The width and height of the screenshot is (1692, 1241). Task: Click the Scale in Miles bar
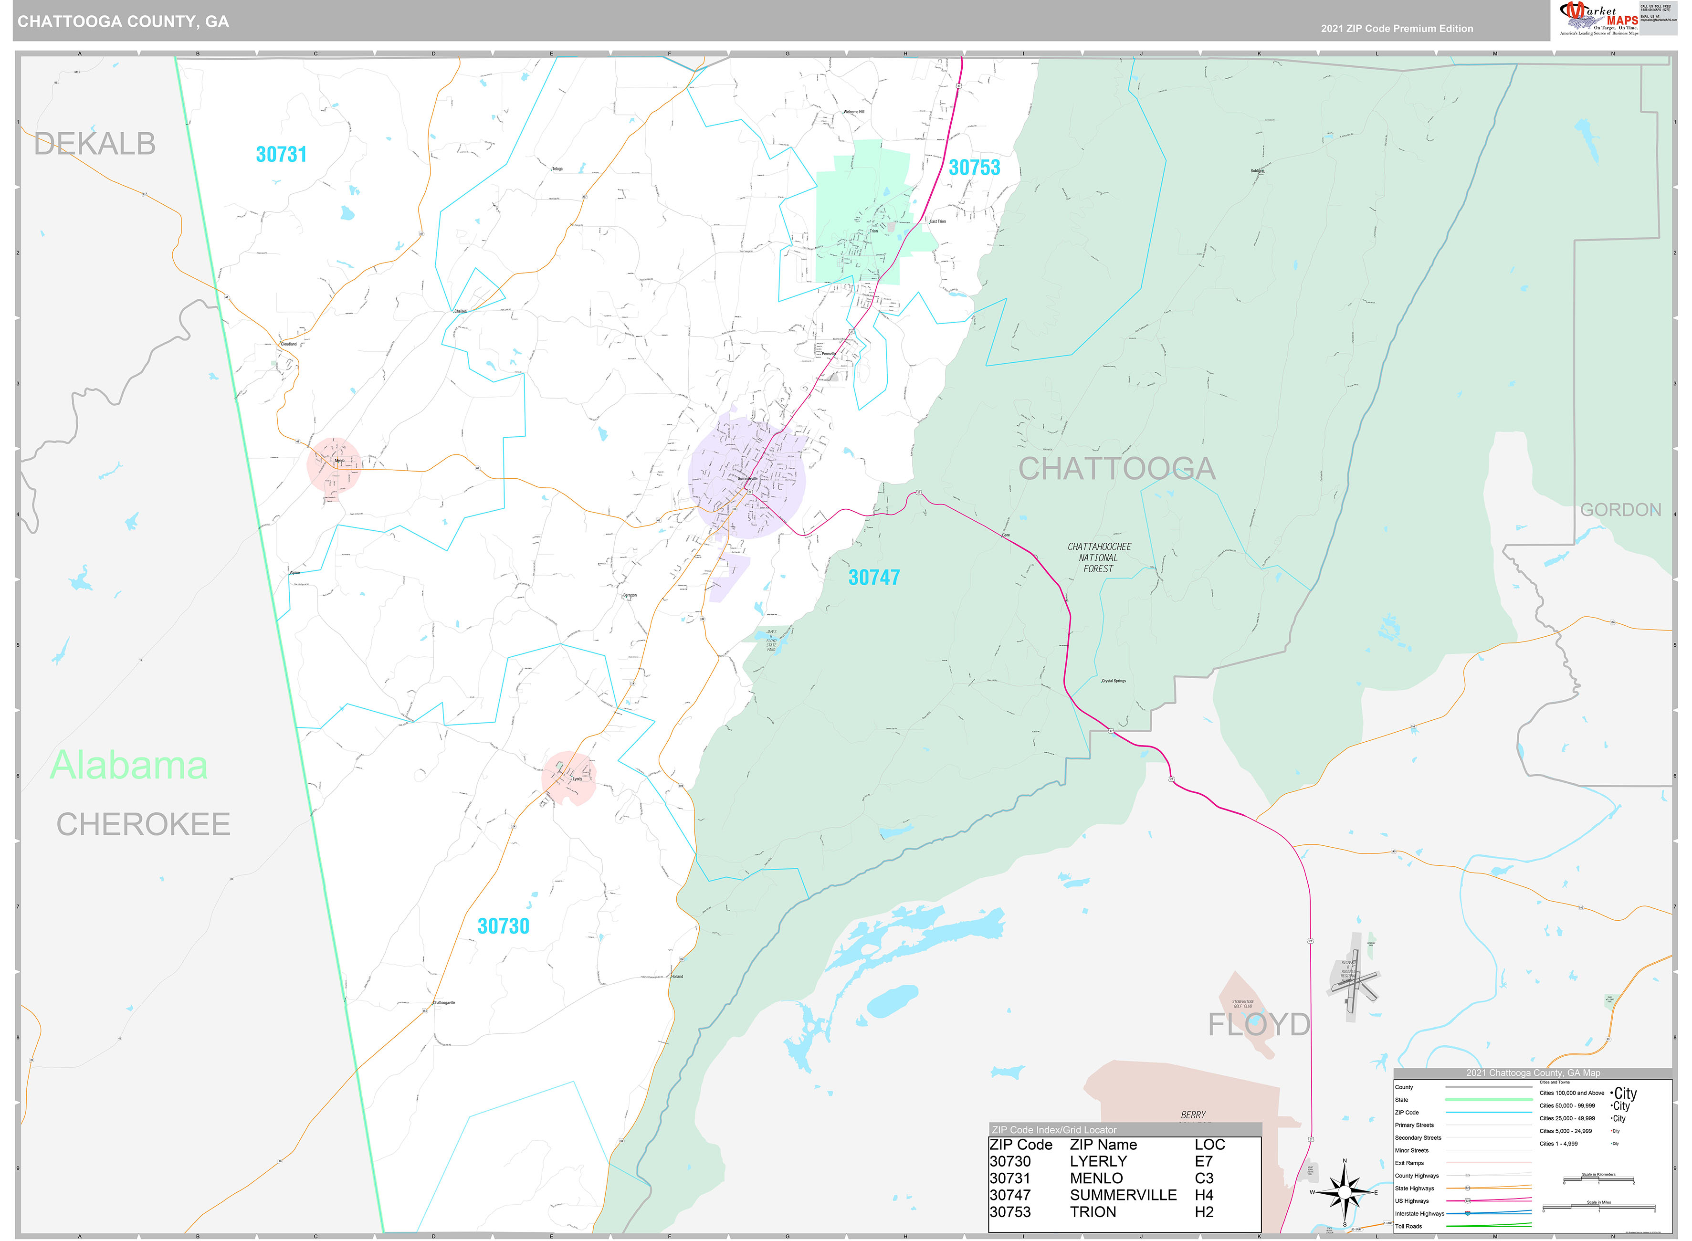coord(1599,1207)
